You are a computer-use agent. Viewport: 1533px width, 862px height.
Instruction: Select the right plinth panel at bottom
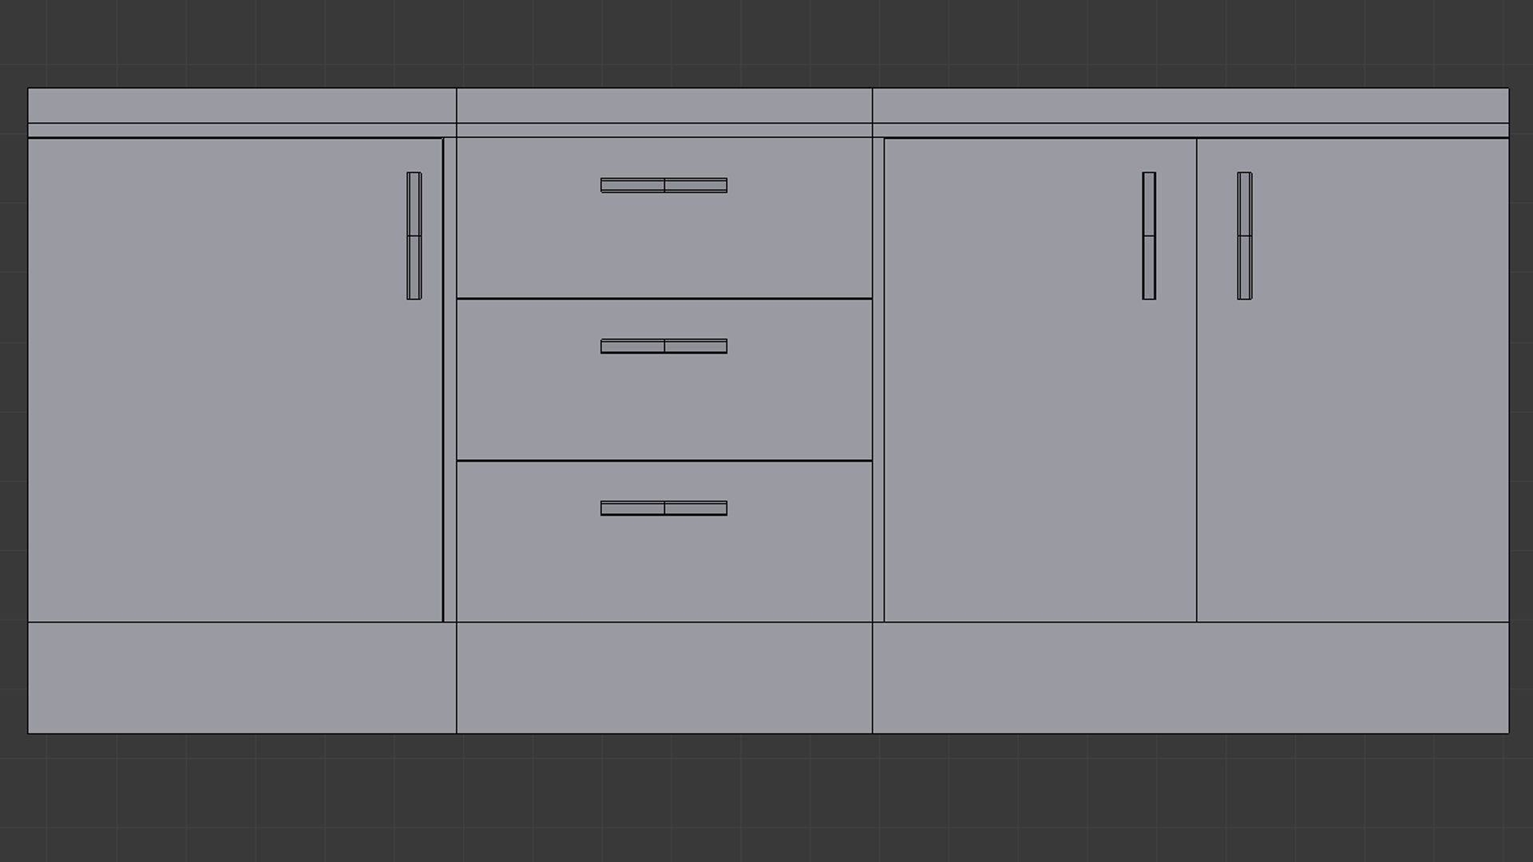pyautogui.click(x=1190, y=678)
